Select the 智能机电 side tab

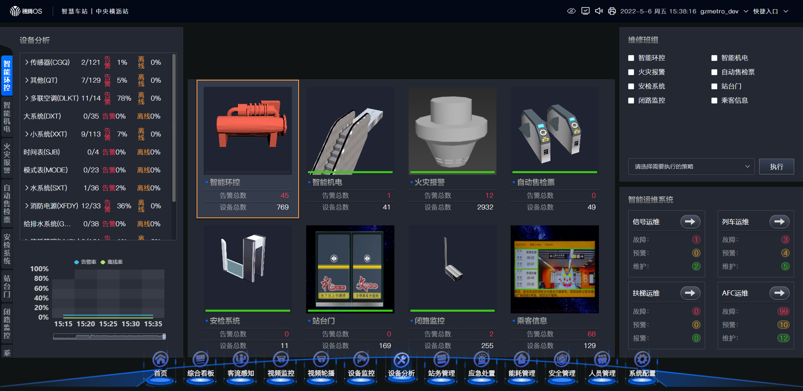point(7,117)
